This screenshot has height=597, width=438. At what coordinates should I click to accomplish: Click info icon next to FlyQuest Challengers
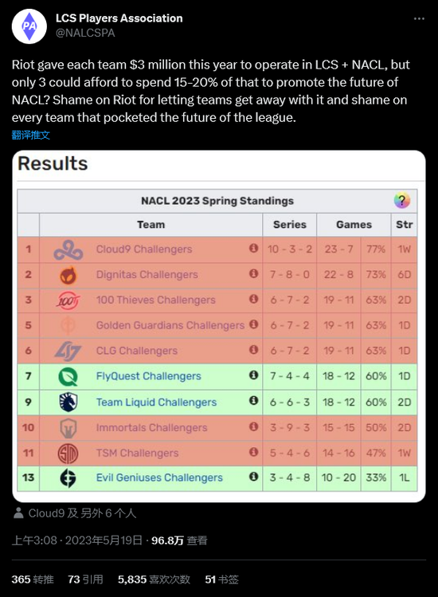pos(253,375)
